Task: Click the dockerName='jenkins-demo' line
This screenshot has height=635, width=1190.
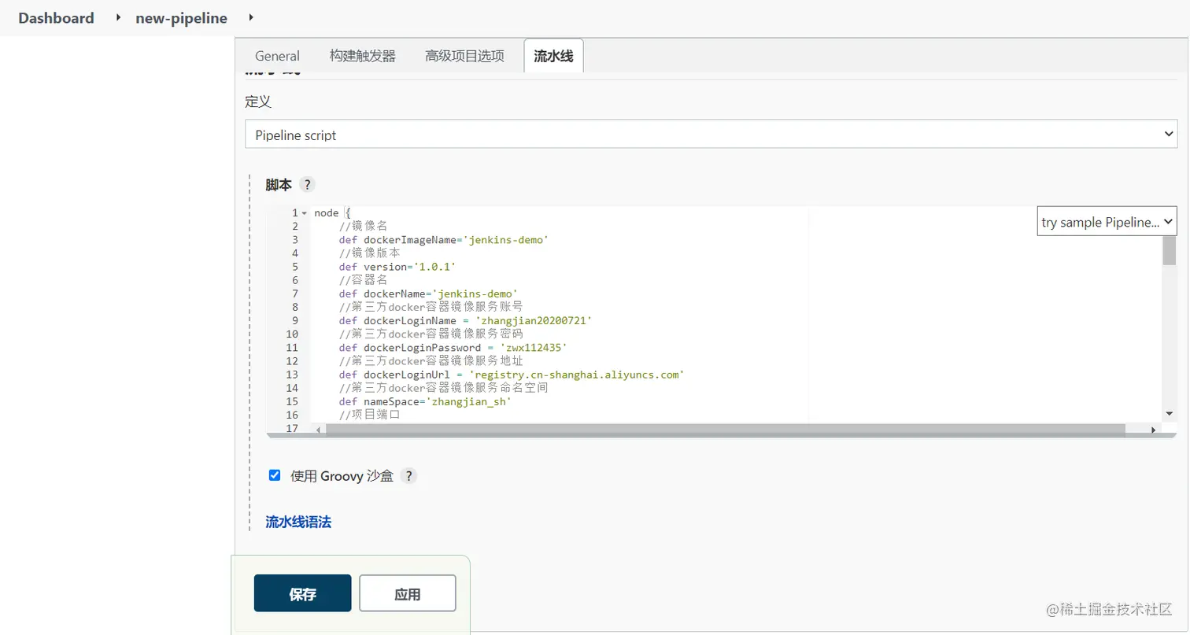Action: pyautogui.click(x=428, y=294)
